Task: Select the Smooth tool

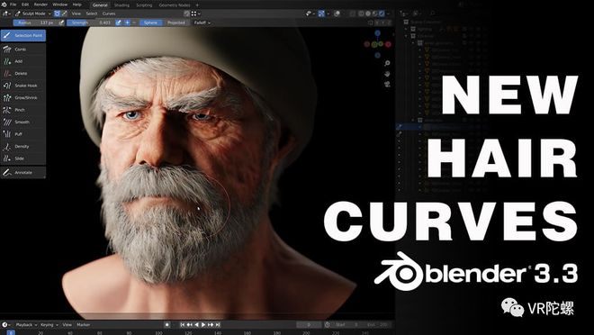Action: coord(22,122)
